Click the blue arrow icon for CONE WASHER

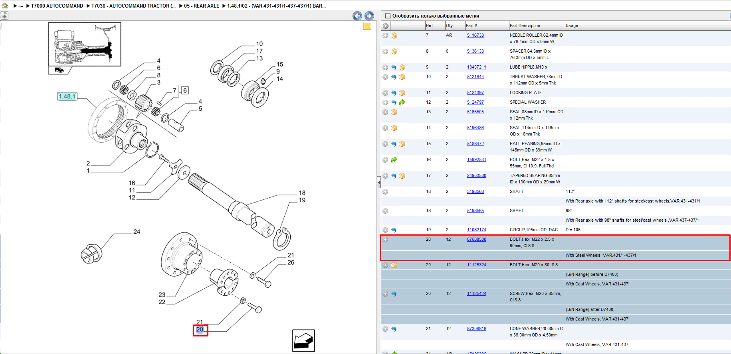coord(394,329)
